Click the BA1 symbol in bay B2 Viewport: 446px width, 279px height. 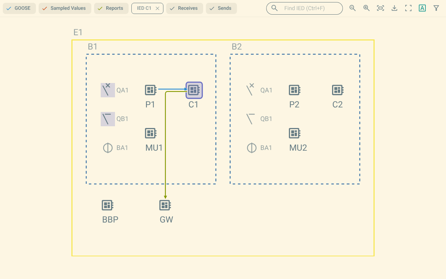252,148
